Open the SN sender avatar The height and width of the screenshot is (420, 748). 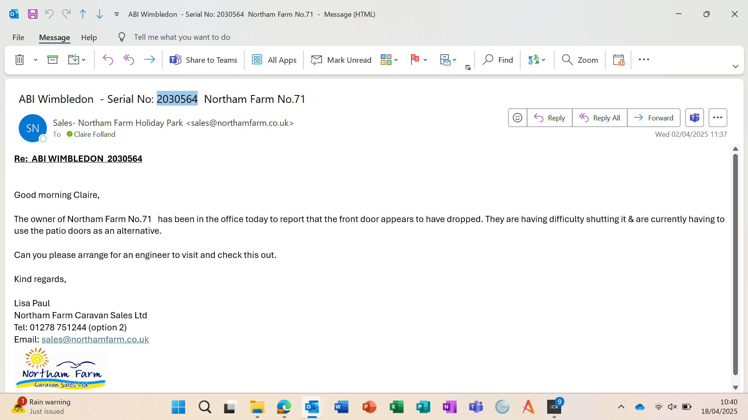(x=33, y=128)
